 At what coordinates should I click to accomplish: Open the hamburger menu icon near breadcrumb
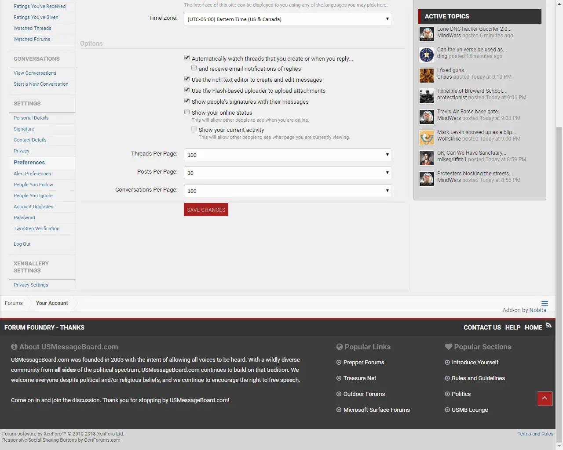pyautogui.click(x=545, y=304)
